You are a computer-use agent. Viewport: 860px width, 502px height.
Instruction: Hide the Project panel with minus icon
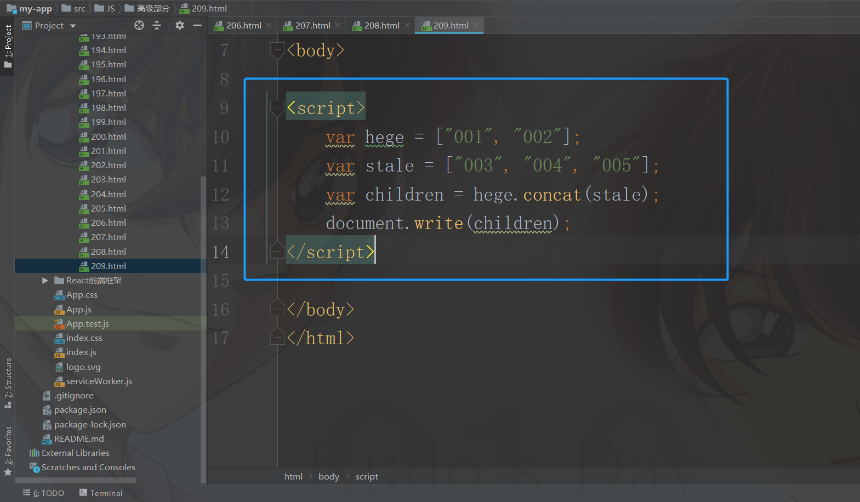point(197,25)
